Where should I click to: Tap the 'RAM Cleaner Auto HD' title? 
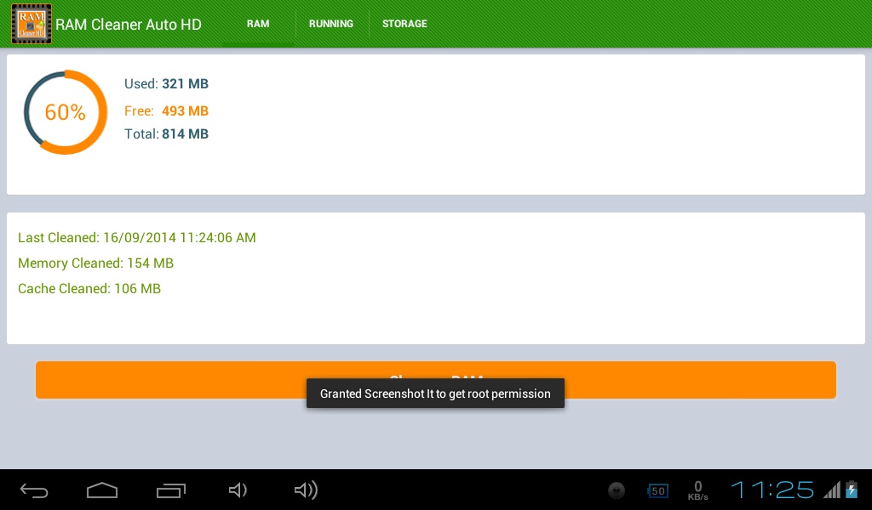tap(129, 25)
